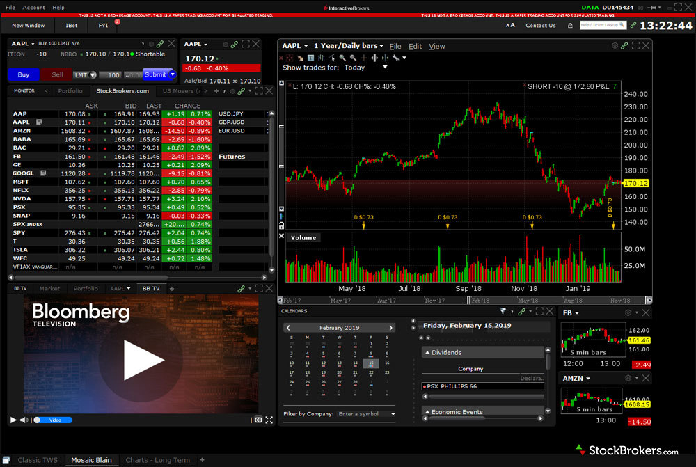
Task: Click the order quantity field showing 100
Action: 110,75
